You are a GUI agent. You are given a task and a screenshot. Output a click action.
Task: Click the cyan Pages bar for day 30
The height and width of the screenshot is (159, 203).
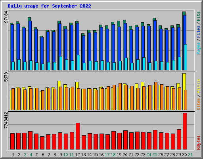tap(186, 57)
